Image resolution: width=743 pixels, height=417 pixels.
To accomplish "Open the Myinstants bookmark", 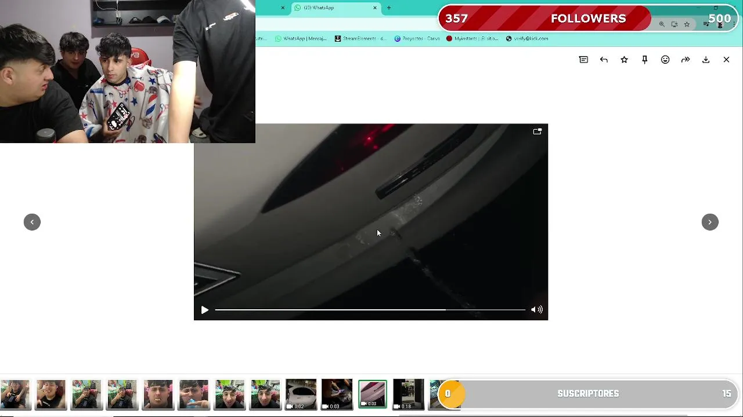I will point(472,38).
